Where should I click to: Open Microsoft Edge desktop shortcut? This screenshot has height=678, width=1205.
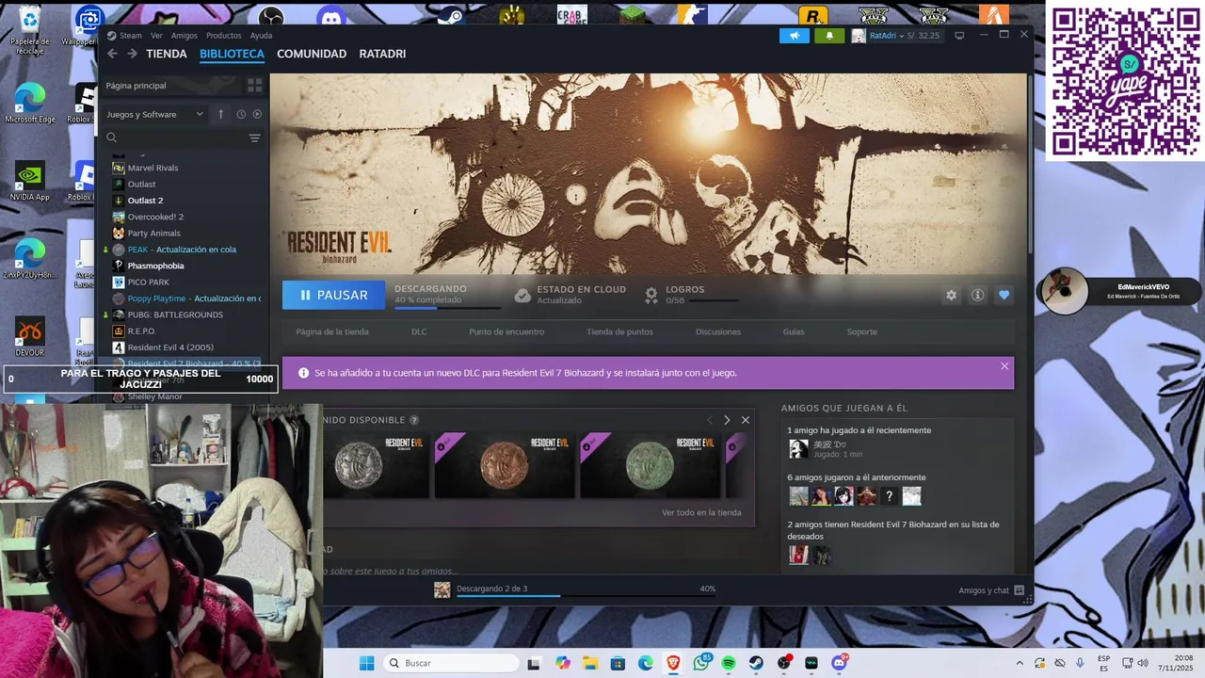click(x=30, y=104)
